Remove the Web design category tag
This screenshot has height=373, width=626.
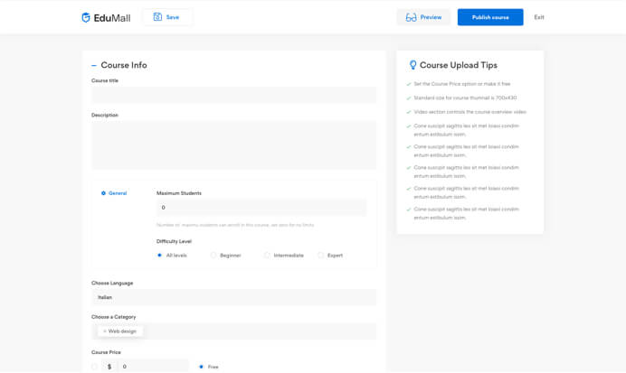click(x=105, y=331)
